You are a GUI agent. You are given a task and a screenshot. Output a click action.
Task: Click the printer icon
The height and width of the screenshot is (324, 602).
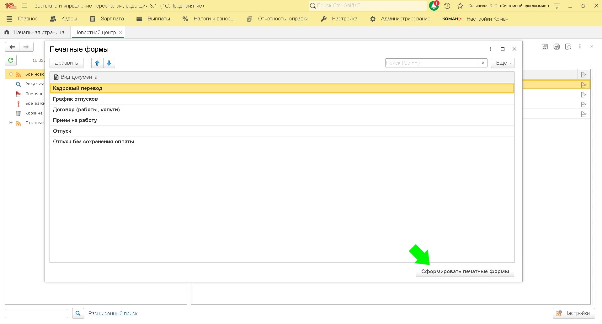pos(557,47)
